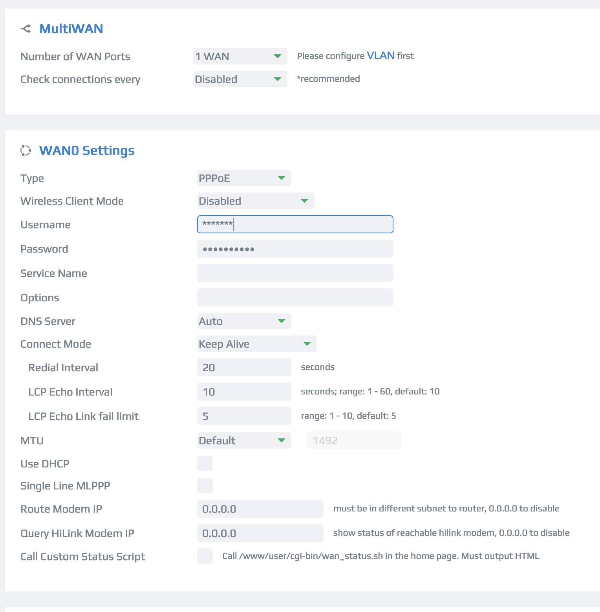Click the MultiWAN section icon
Screen dimensions: 600x612
[26, 28]
